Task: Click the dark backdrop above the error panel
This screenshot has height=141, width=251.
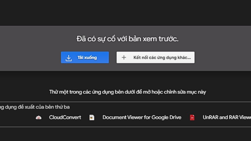Action: click(x=125, y=13)
